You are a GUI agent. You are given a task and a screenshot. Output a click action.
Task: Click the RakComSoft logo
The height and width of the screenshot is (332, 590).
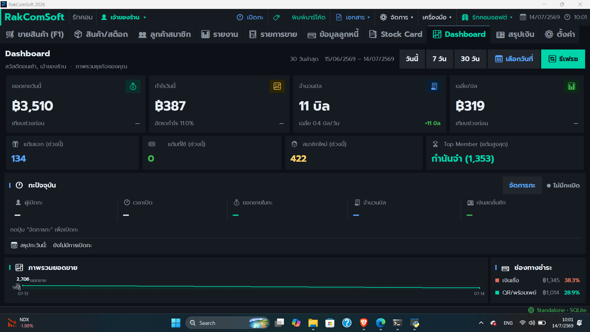click(34, 17)
